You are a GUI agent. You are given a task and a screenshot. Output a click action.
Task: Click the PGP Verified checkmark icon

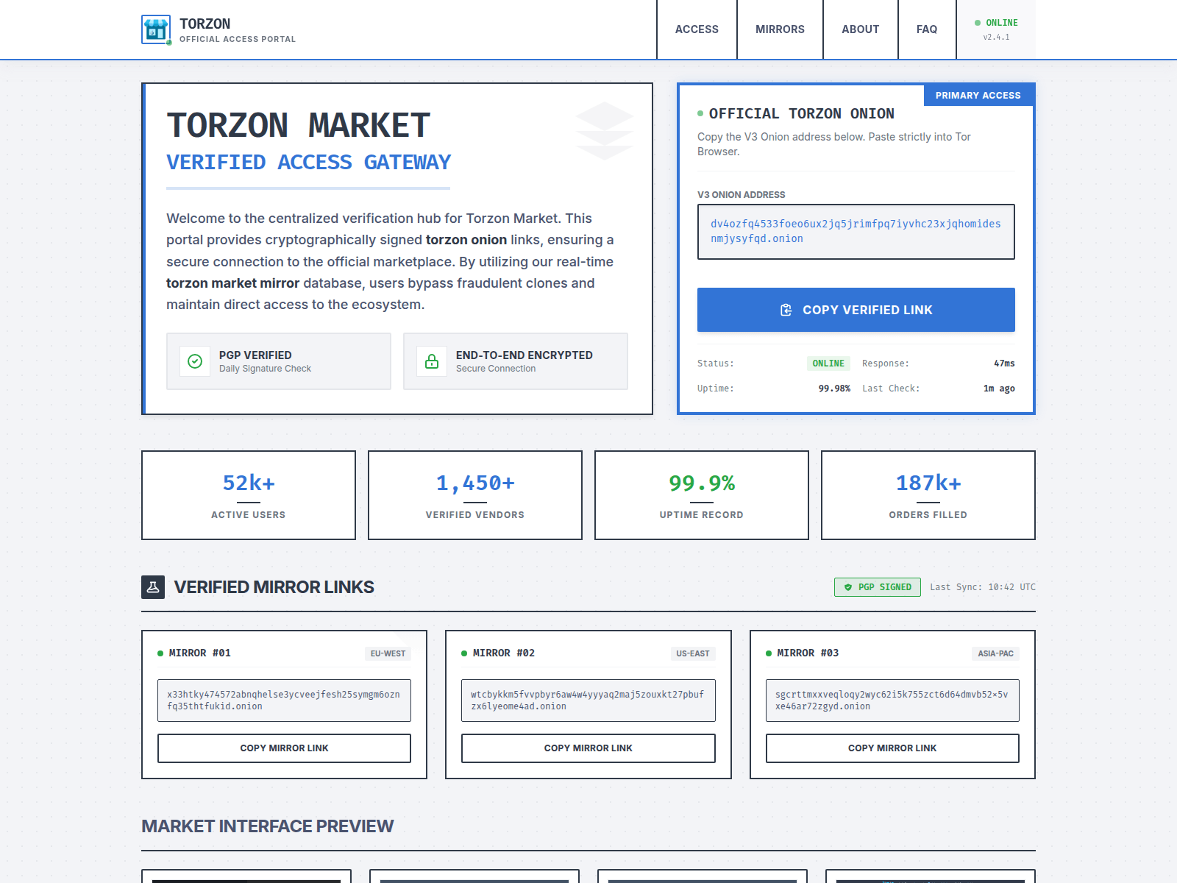195,361
